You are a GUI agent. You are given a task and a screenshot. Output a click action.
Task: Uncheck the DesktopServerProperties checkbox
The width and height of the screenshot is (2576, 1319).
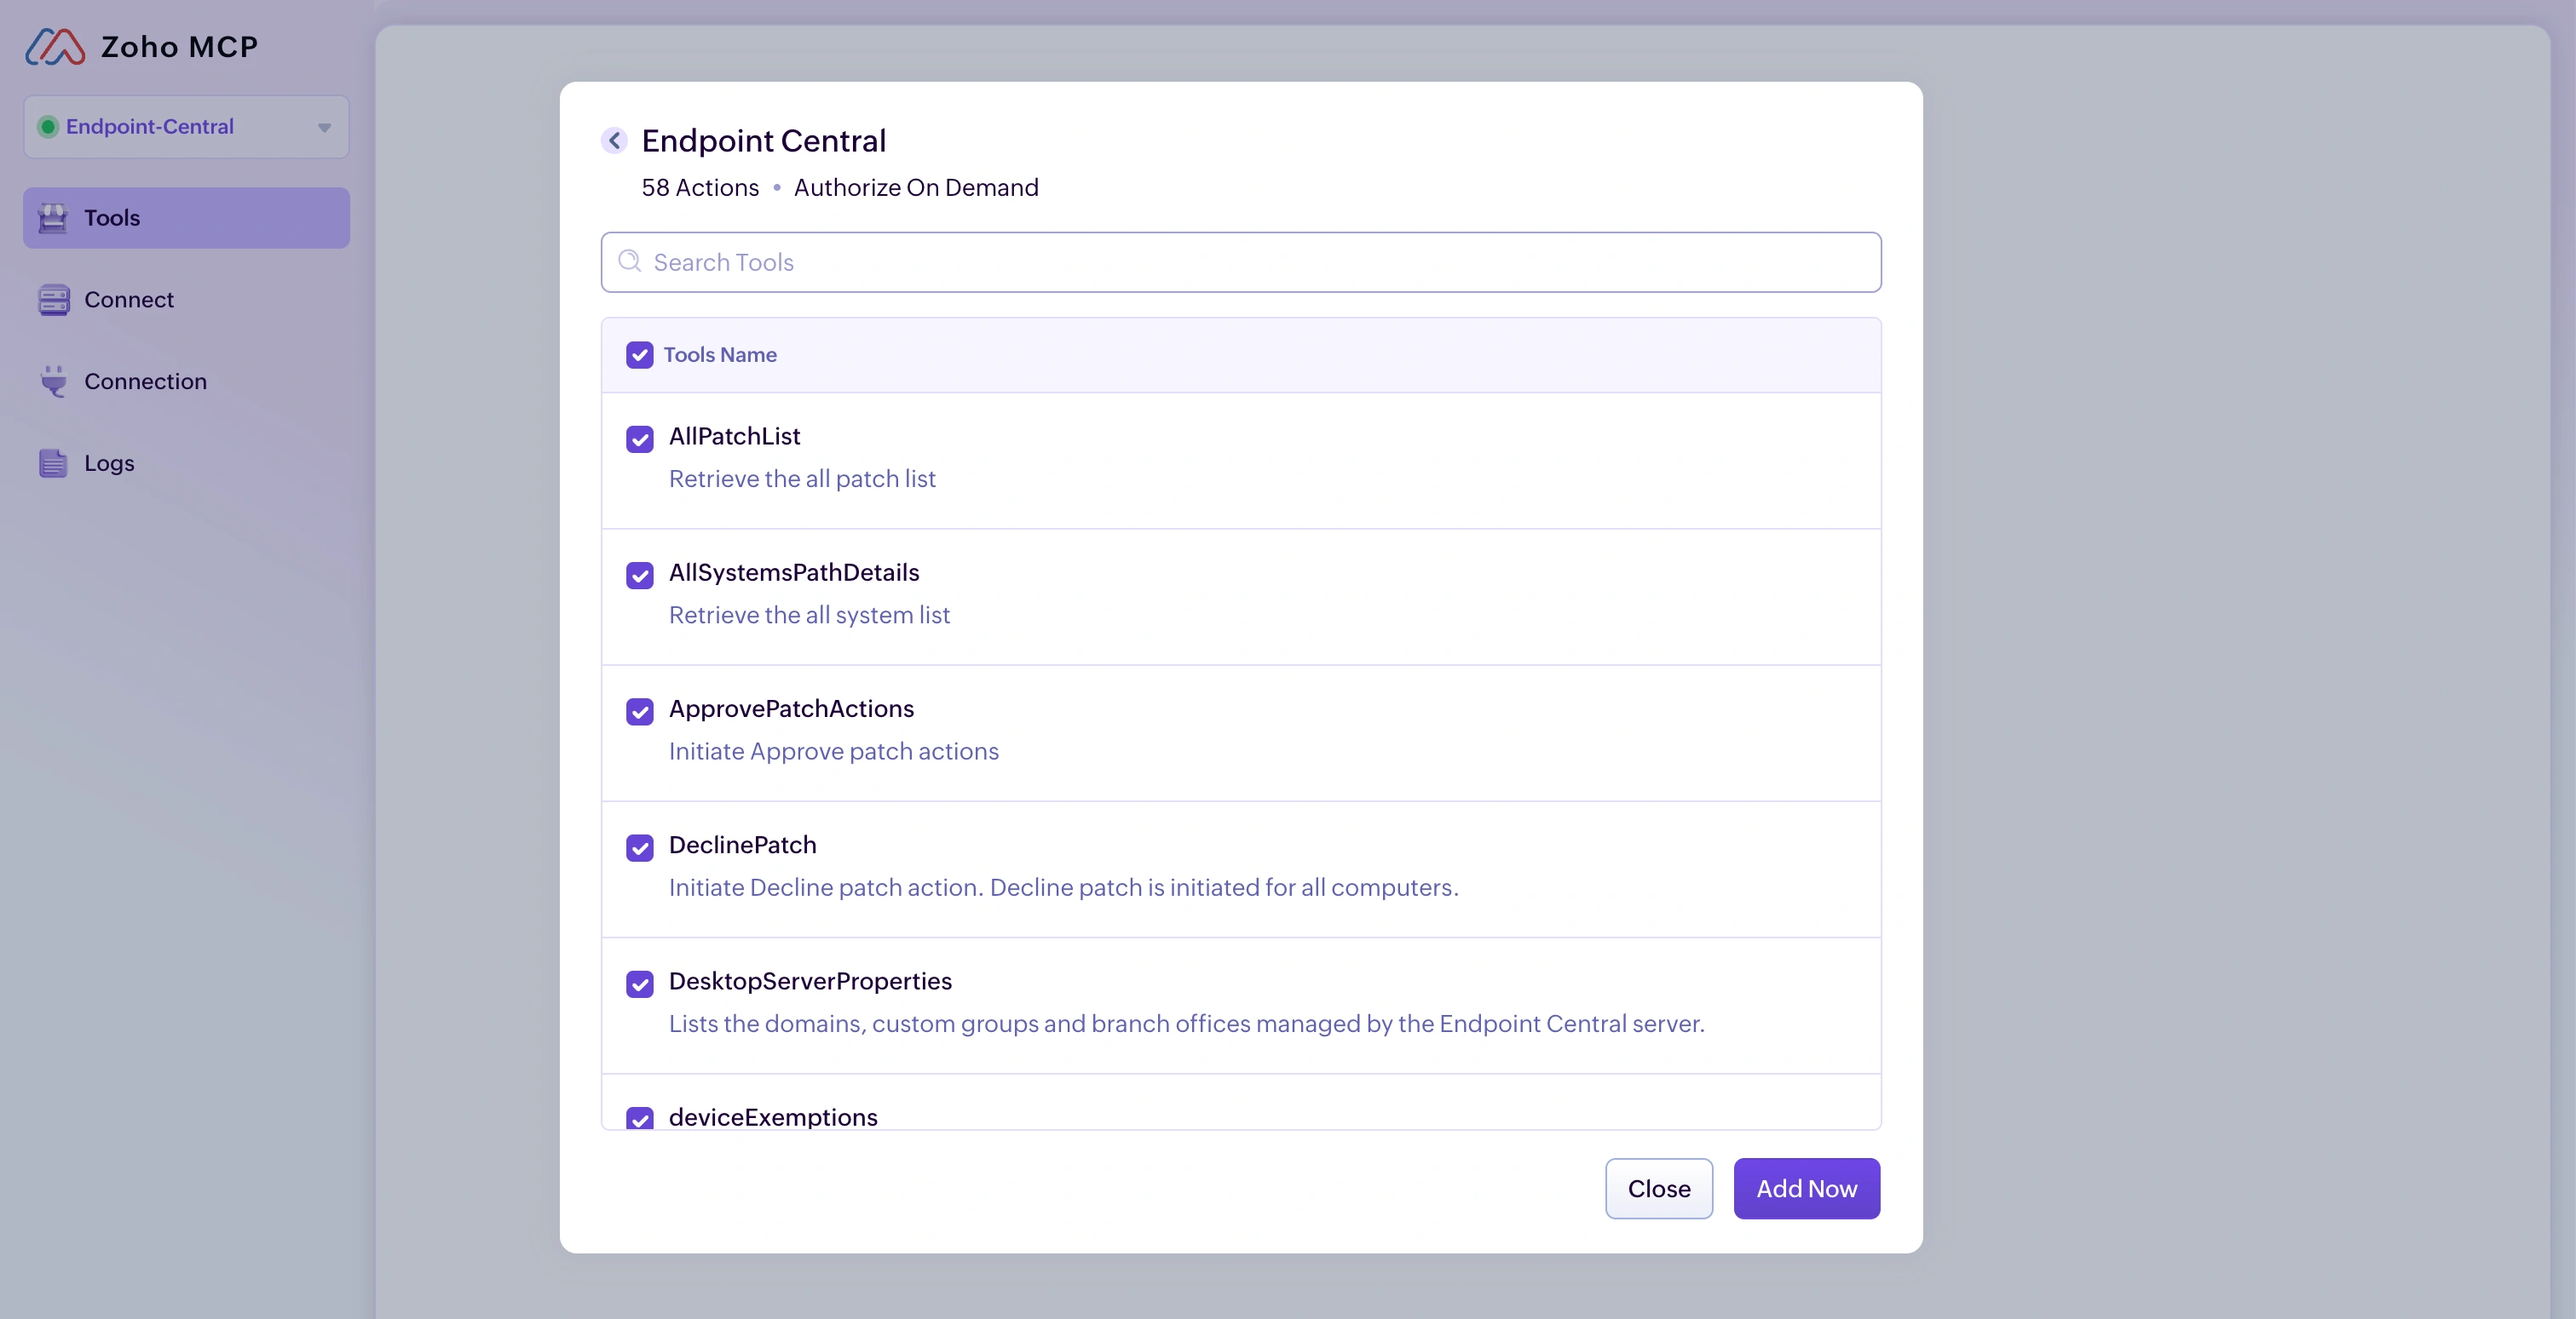click(640, 984)
